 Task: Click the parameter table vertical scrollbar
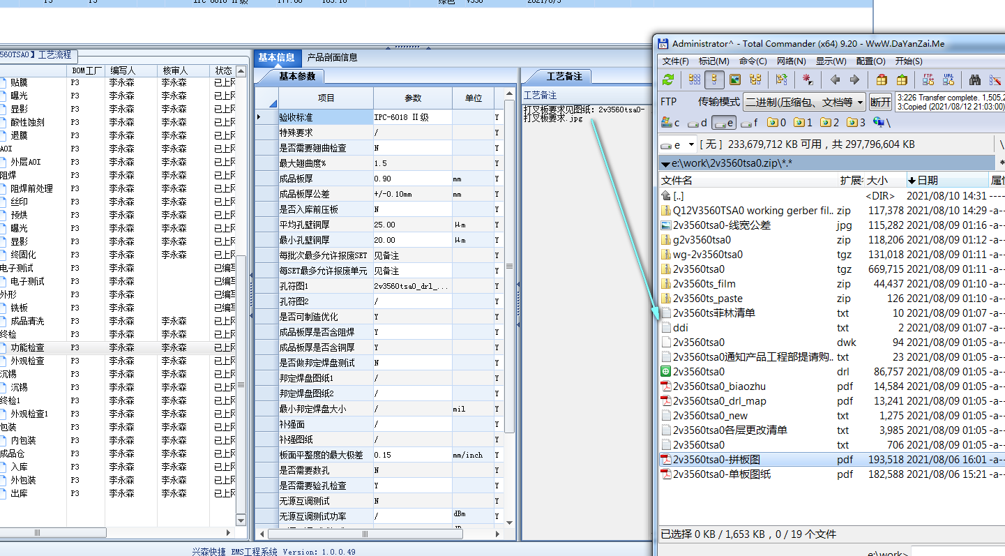509,266
